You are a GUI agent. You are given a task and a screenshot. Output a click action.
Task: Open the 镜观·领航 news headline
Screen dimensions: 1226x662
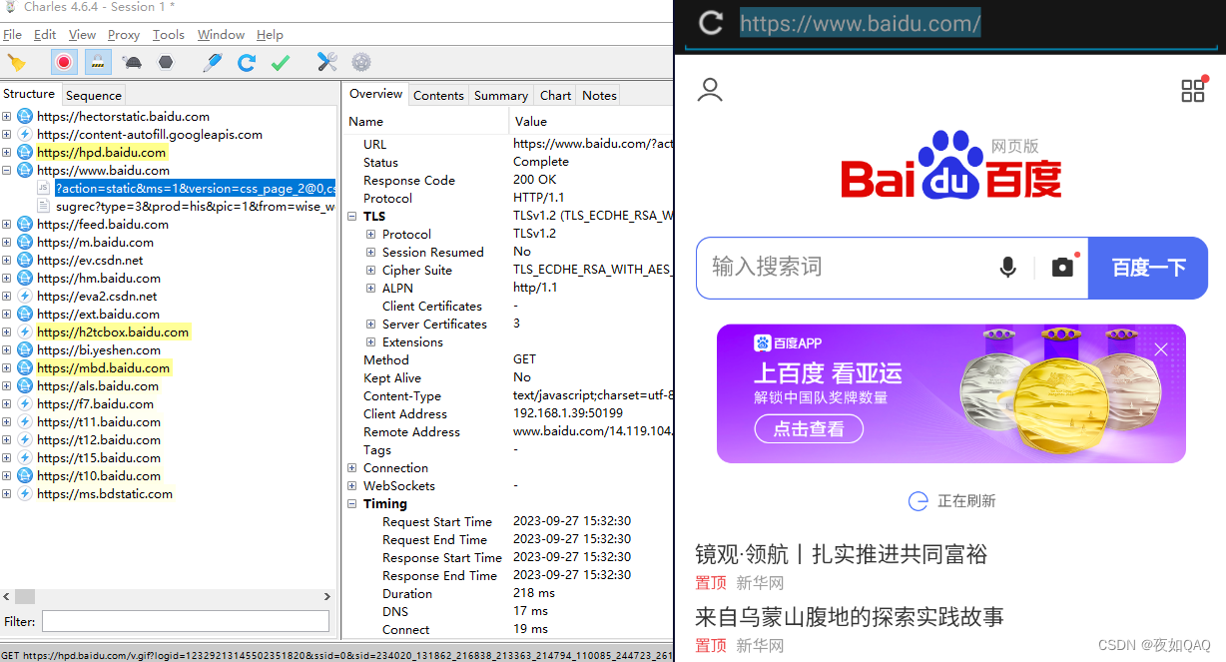click(x=842, y=554)
